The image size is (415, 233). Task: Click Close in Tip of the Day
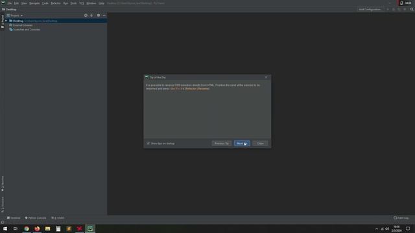[x=261, y=144]
